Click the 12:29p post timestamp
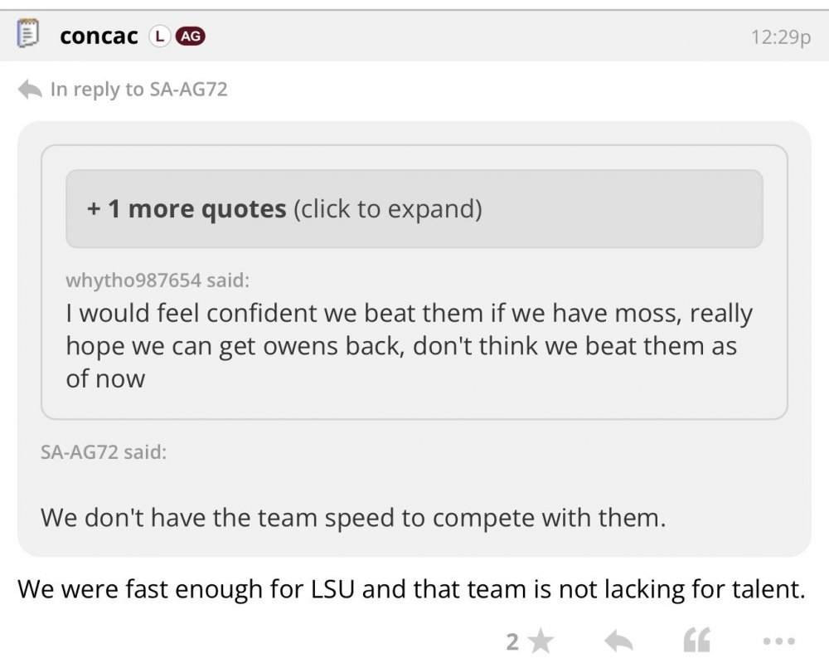Image resolution: width=829 pixels, height=668 pixels. (779, 37)
